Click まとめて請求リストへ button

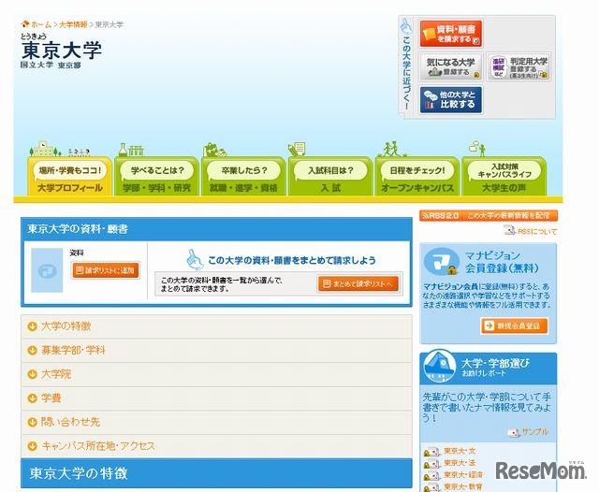click(x=358, y=283)
